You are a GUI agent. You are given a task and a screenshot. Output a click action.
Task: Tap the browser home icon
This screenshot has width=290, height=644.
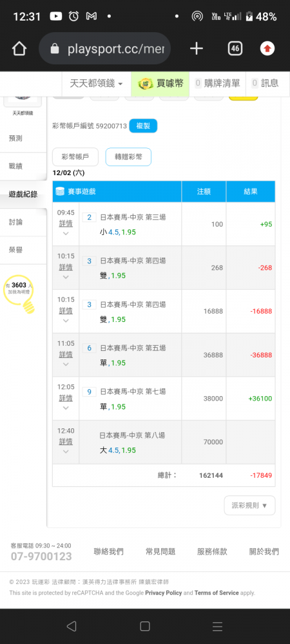(19, 49)
